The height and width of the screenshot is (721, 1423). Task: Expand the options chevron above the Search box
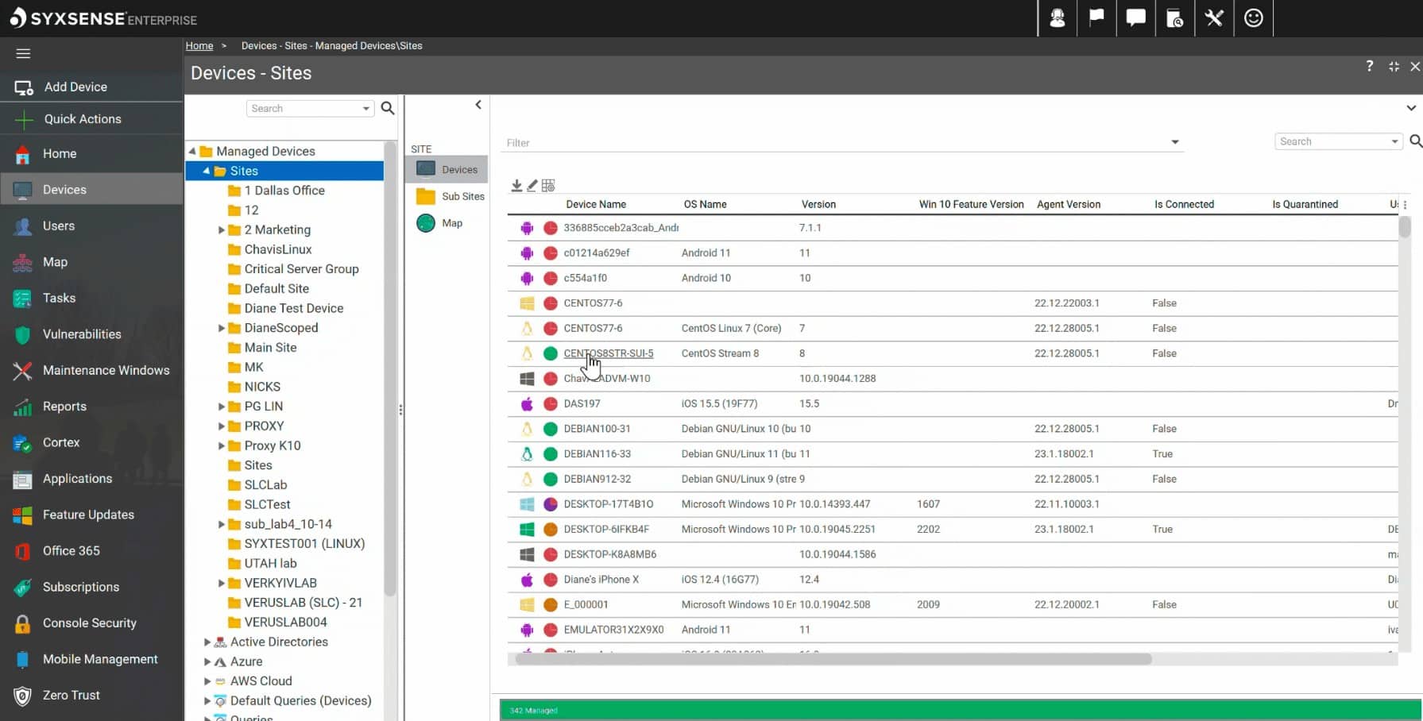(1411, 108)
